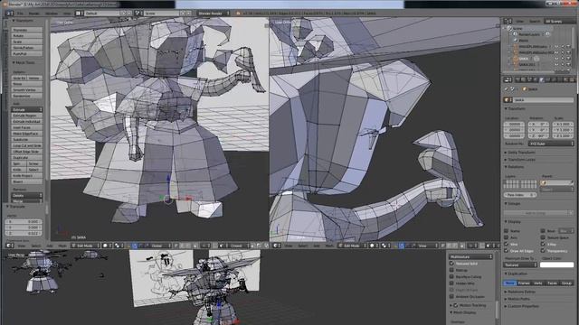Open the File menu
The width and height of the screenshot is (579, 325).
(20, 14)
